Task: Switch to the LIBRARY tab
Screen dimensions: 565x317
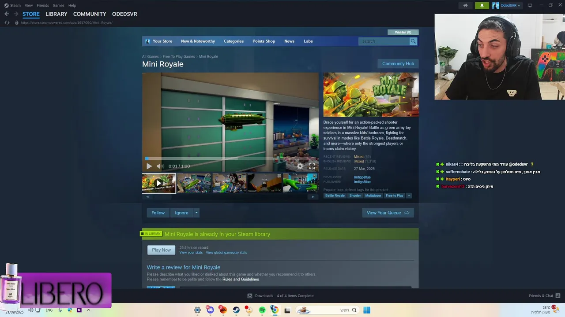Action: click(56, 14)
